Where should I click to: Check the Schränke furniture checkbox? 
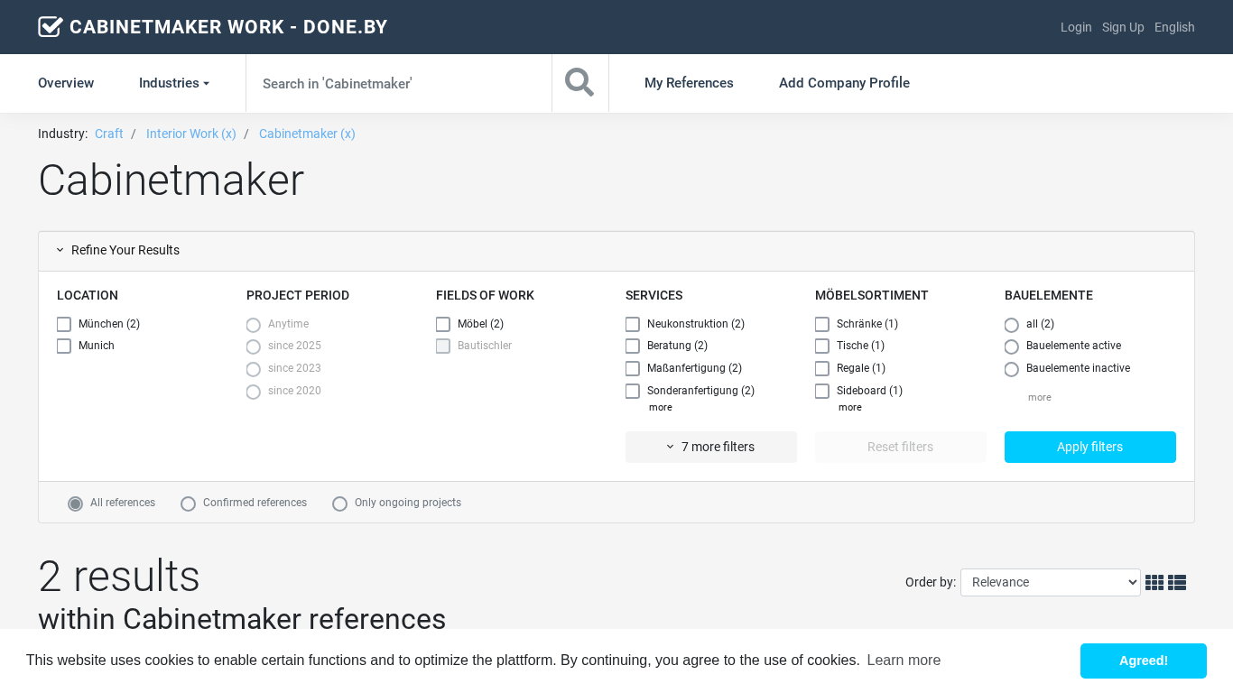[x=822, y=324]
